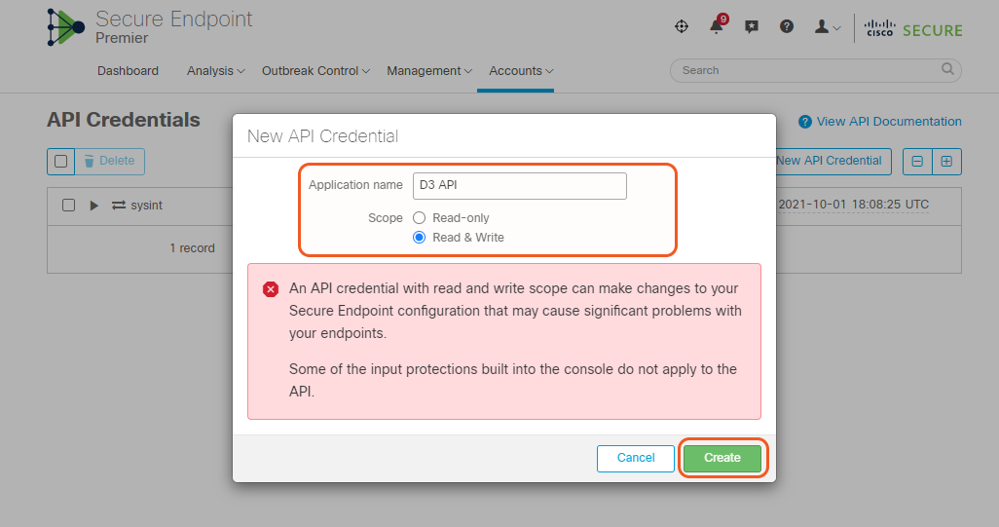Open the Accounts dropdown menu
The height and width of the screenshot is (527, 999).
click(521, 71)
